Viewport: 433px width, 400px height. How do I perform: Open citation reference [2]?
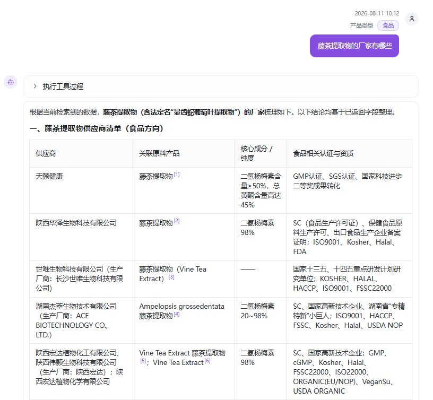177,221
